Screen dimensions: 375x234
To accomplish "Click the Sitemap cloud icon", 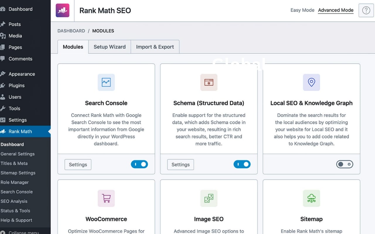I will pos(311,198).
